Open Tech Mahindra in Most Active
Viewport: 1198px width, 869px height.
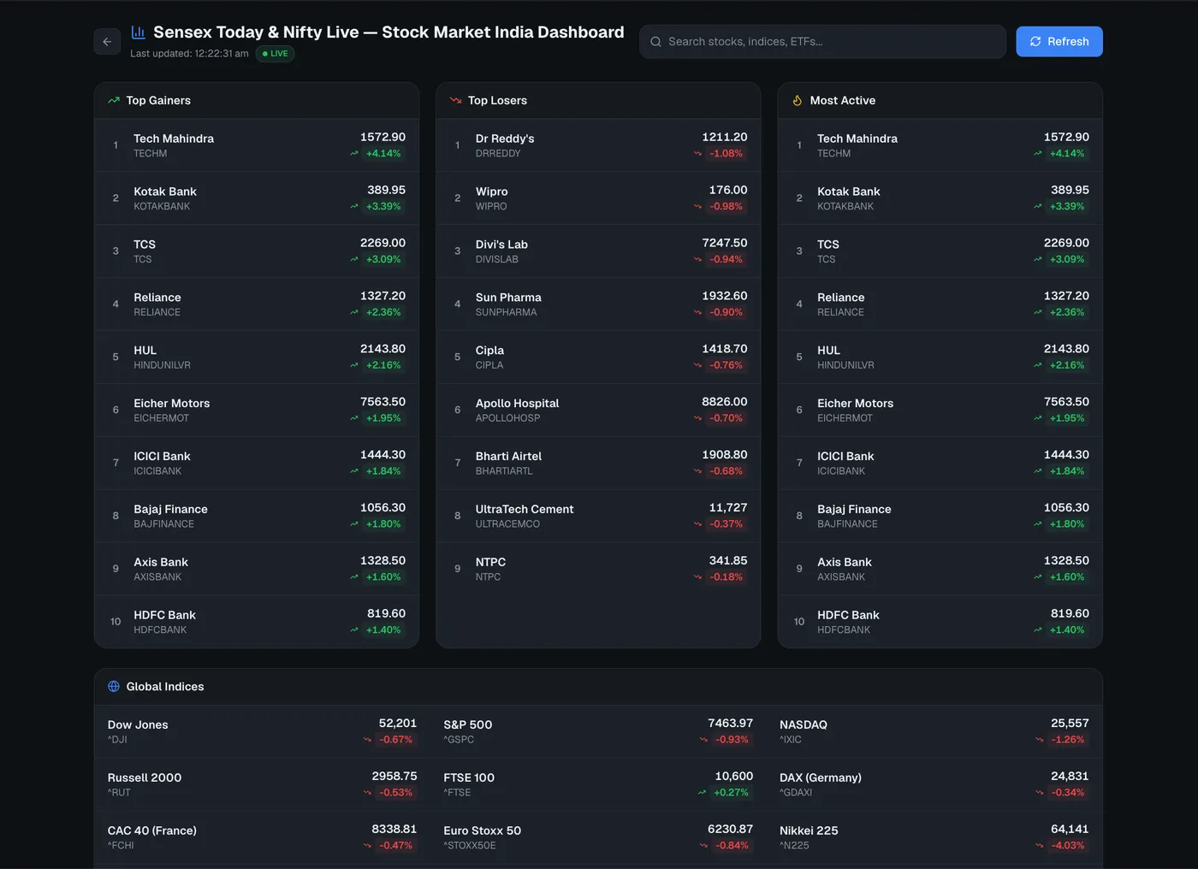[940, 145]
